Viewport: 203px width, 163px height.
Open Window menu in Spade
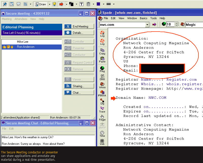132,18
